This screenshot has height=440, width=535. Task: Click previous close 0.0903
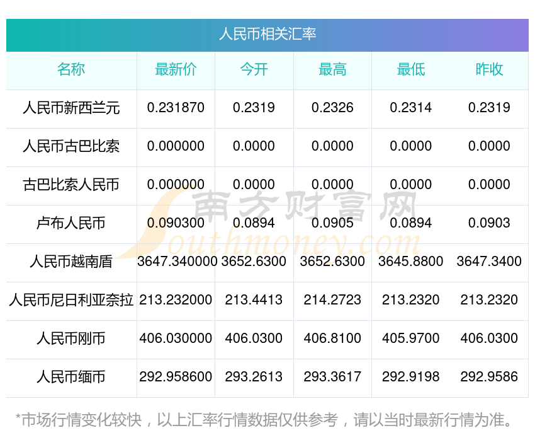489,223
